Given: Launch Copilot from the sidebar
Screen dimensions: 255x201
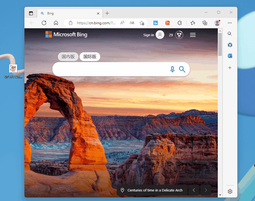Looking at the screenshot, I should pyautogui.click(x=230, y=45).
